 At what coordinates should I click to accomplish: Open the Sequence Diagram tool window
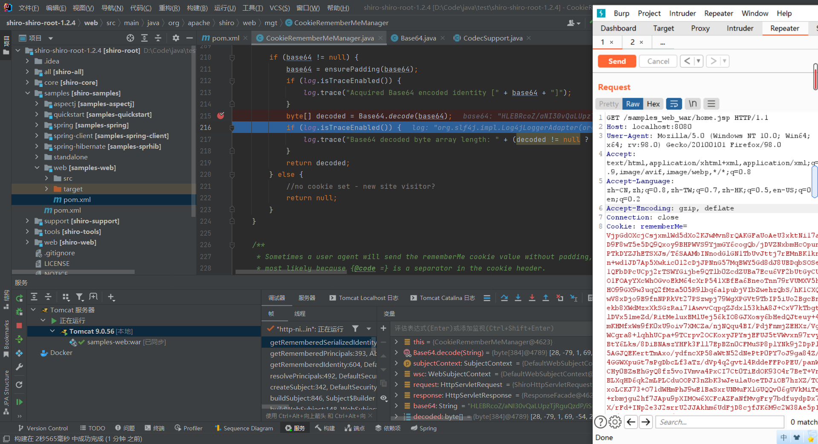tap(244, 428)
